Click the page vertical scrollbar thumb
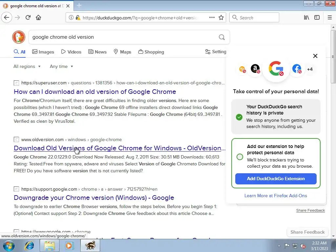 tap(333, 57)
